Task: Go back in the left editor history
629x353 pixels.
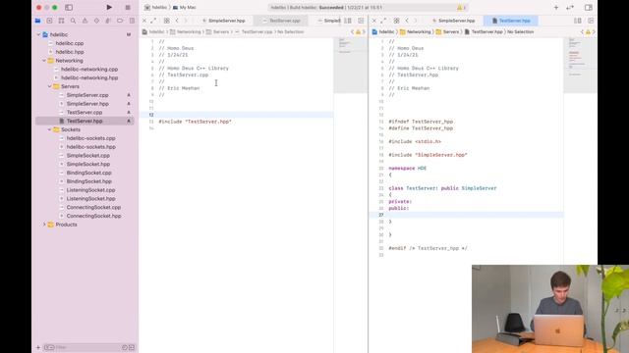Action: tap(177, 21)
